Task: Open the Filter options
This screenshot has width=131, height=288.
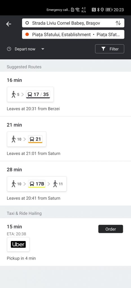Action: click(x=110, y=49)
